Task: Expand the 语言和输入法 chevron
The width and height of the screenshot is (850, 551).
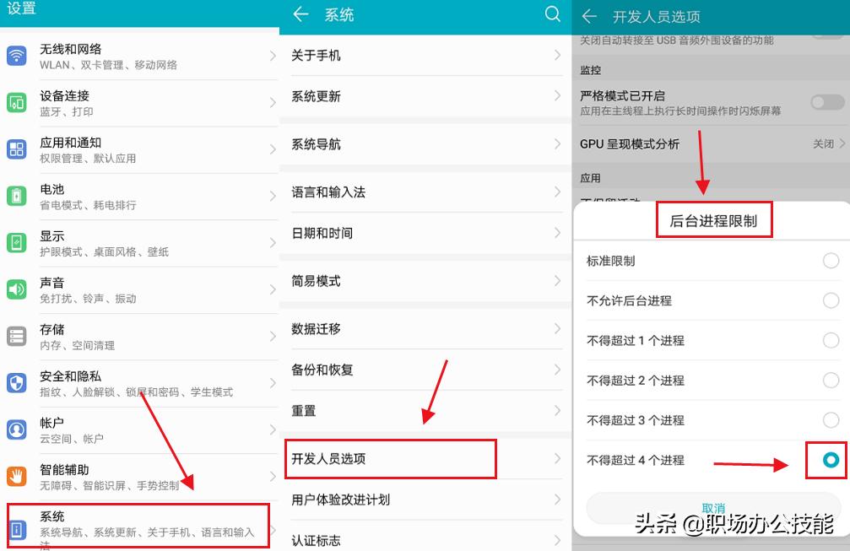Action: tap(557, 192)
